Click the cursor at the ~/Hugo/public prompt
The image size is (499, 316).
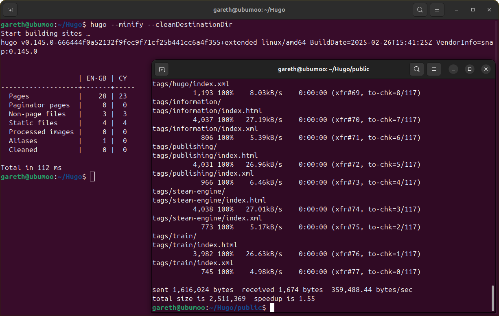[272, 308]
